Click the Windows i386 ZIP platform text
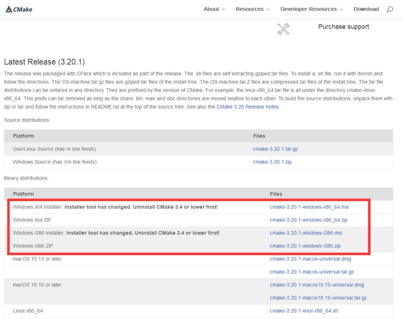Viewport: 403px width, 319px height. [33, 246]
